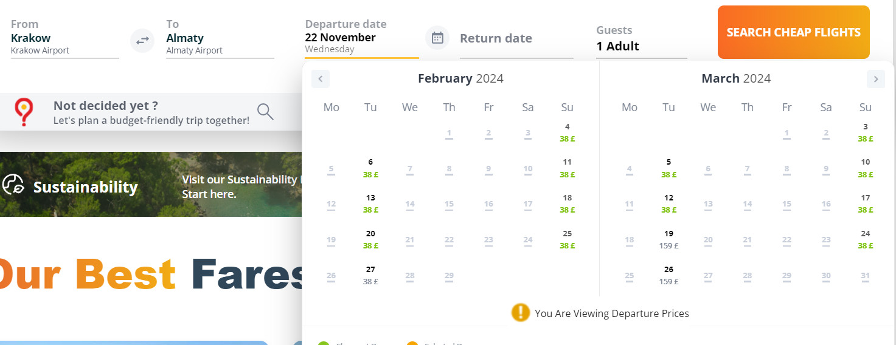Open the To Almaty airport field
896x345 pixels.
coord(220,38)
